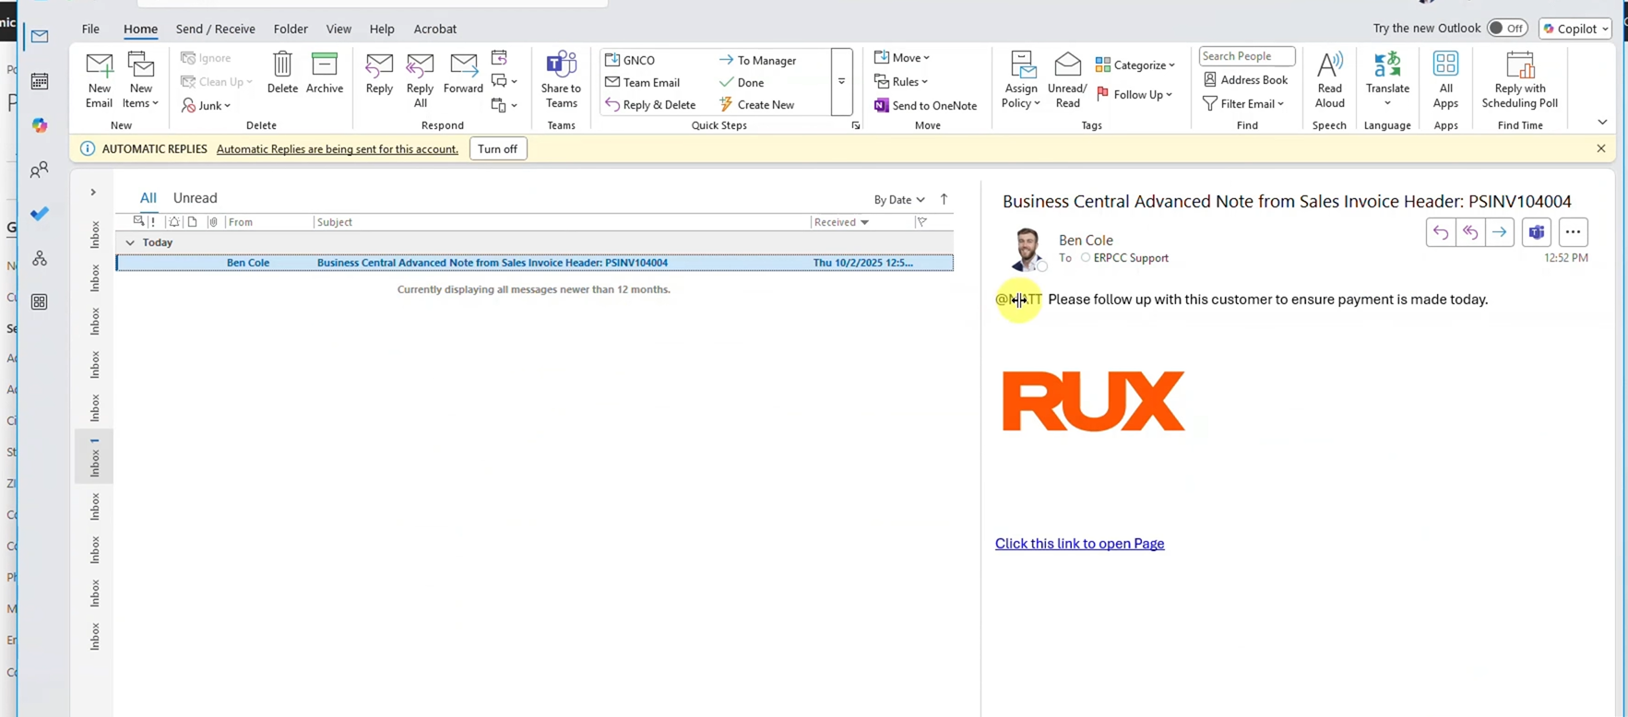
Task: Create New quick step
Action: [757, 105]
